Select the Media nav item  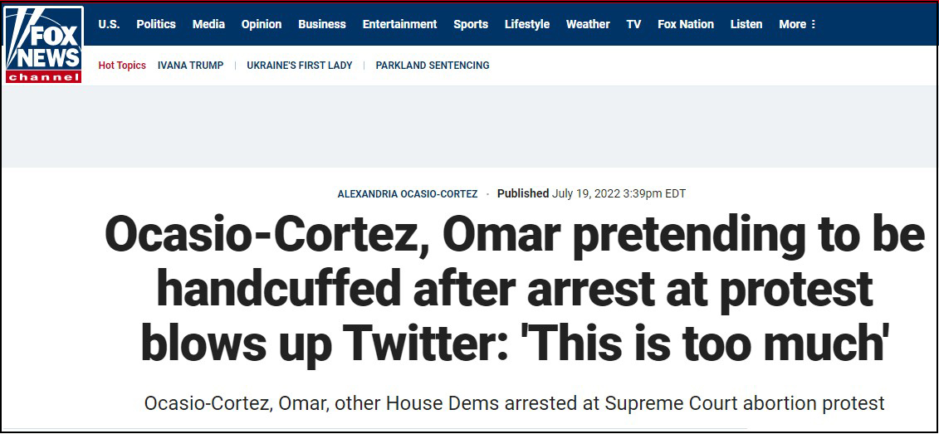(208, 24)
